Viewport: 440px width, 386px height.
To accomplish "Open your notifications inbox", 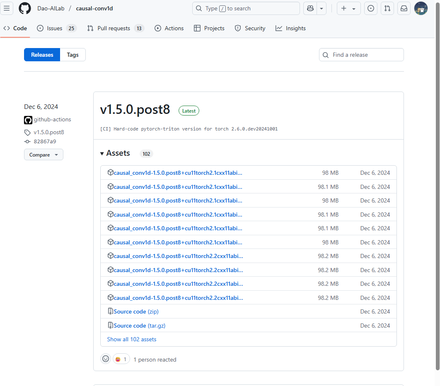I will (404, 8).
